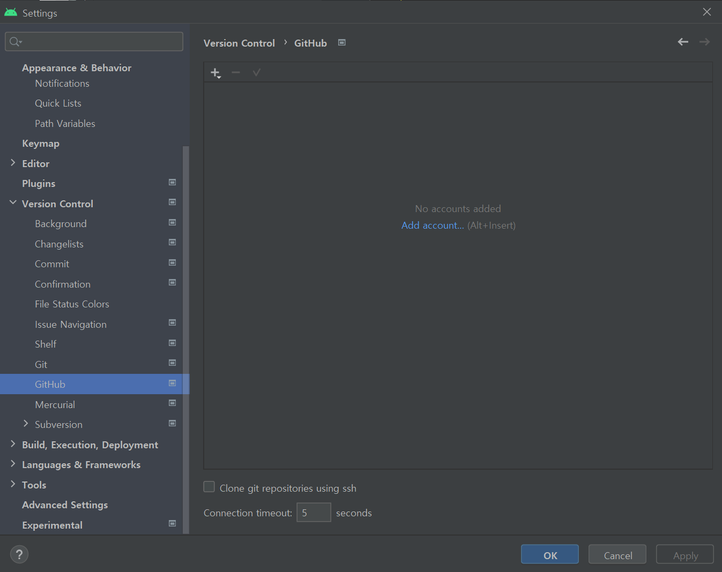Click project icon on Changelists row
The width and height of the screenshot is (722, 572).
(x=173, y=242)
